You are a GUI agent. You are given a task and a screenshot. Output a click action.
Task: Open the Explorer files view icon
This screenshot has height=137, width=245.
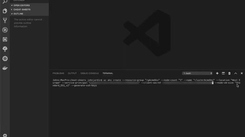(x=5, y=11)
